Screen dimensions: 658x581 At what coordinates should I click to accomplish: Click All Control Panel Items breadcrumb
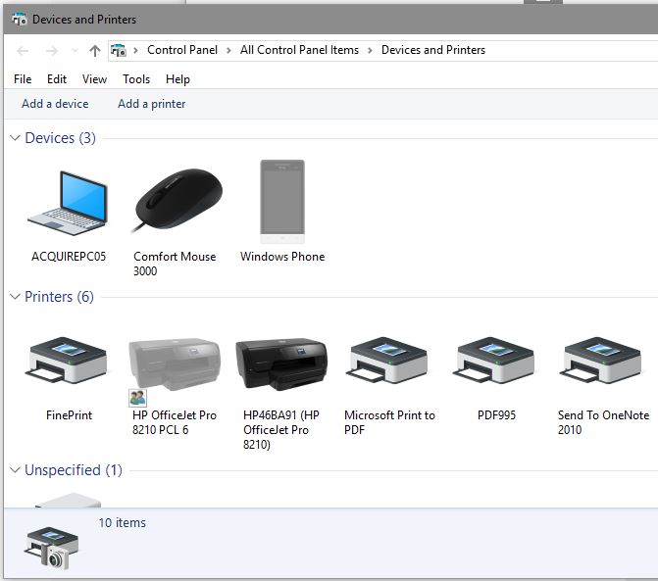[299, 50]
